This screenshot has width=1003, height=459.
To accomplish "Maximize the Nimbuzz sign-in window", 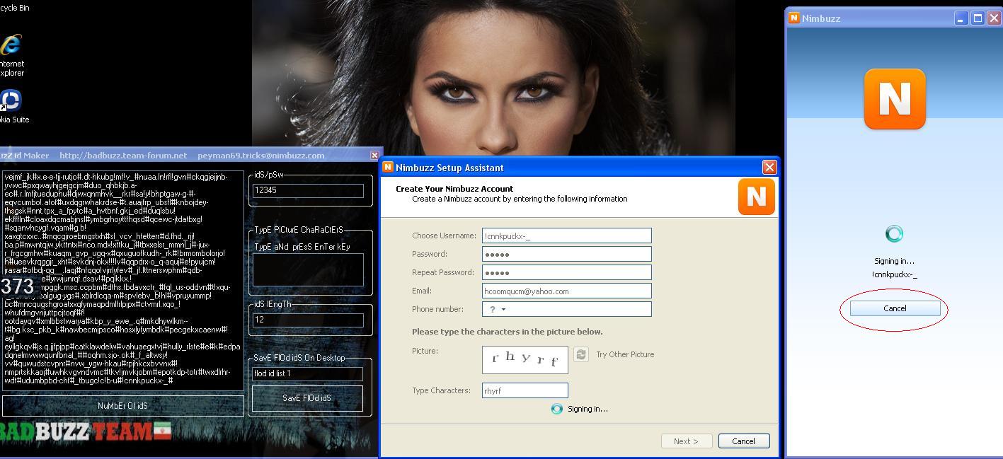I will tap(978, 18).
